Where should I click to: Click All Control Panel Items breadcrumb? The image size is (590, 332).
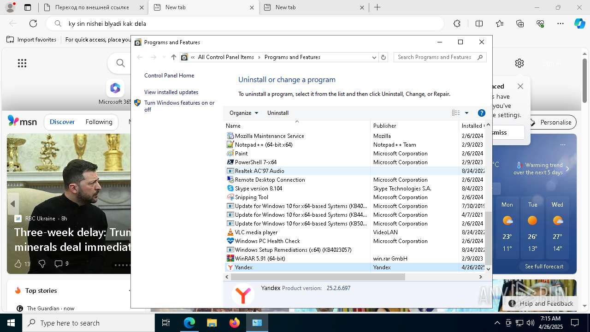226,57
